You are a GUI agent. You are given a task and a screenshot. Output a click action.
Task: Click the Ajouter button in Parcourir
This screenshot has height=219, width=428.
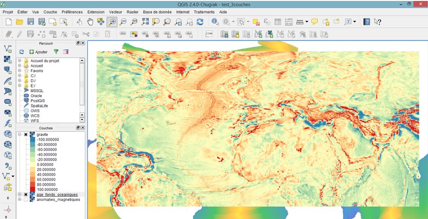39,52
